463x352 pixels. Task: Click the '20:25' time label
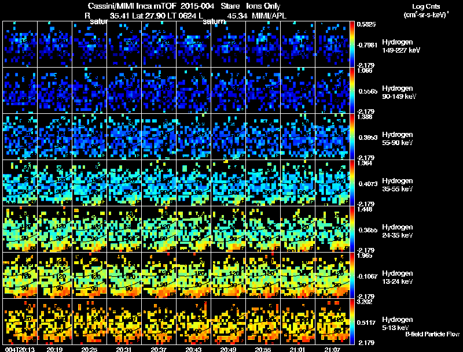point(90,349)
